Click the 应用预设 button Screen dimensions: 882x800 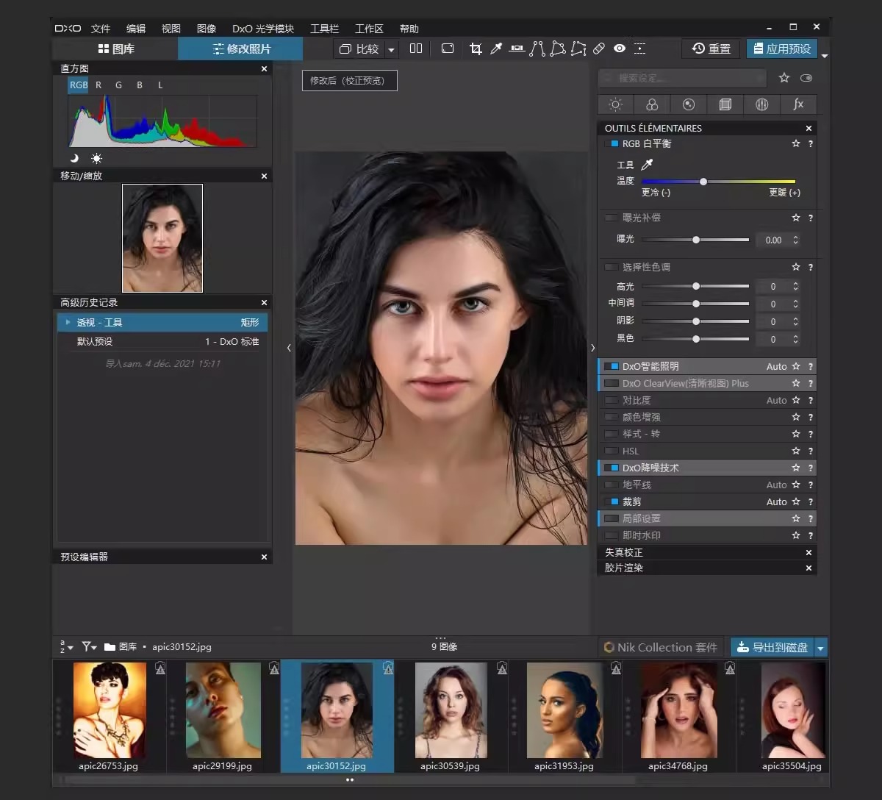point(781,49)
